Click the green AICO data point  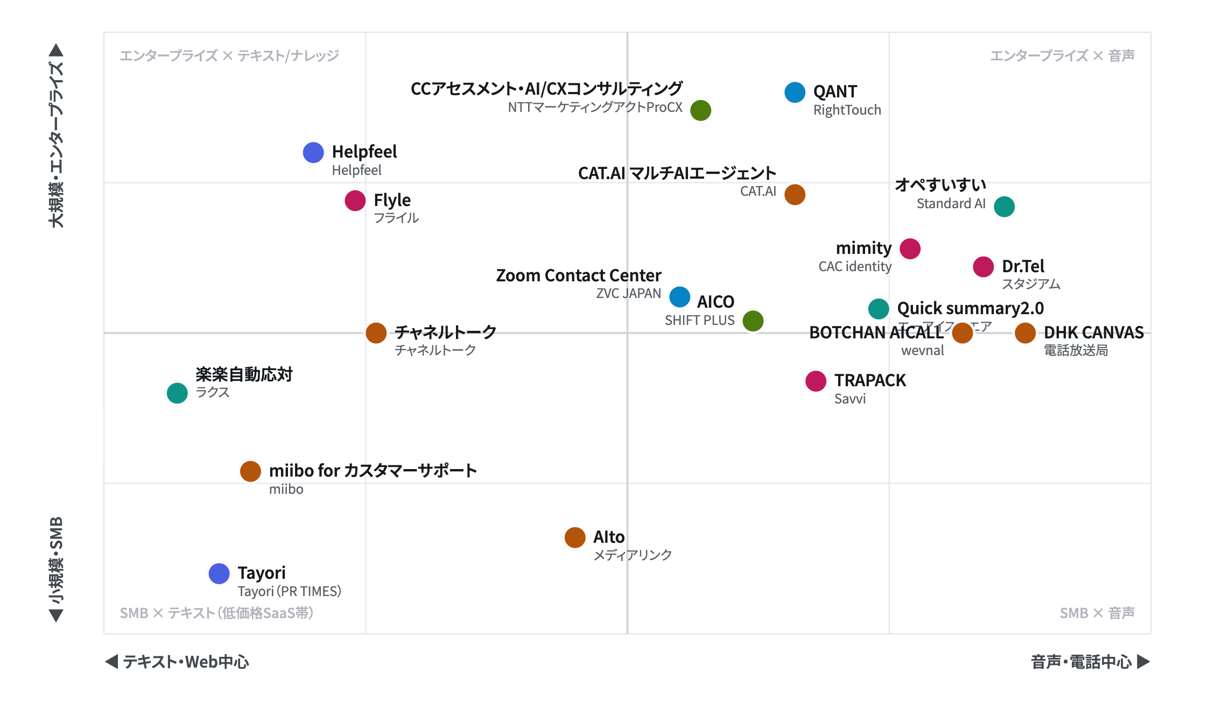click(x=753, y=321)
